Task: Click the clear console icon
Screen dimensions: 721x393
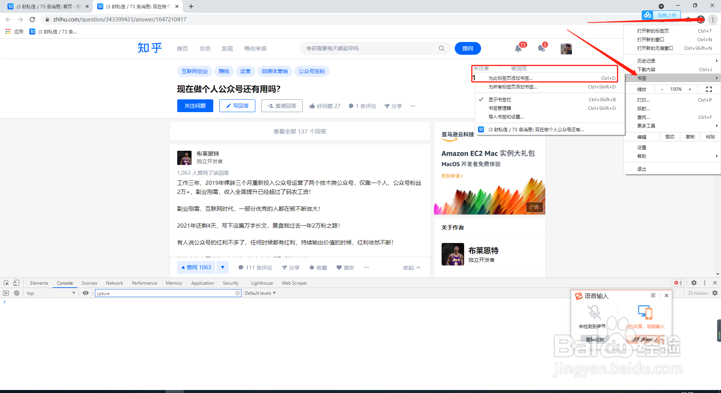Action: (x=17, y=293)
